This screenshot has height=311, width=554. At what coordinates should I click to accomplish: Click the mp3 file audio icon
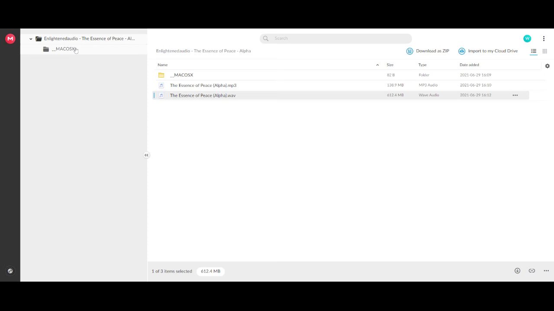[x=161, y=85]
